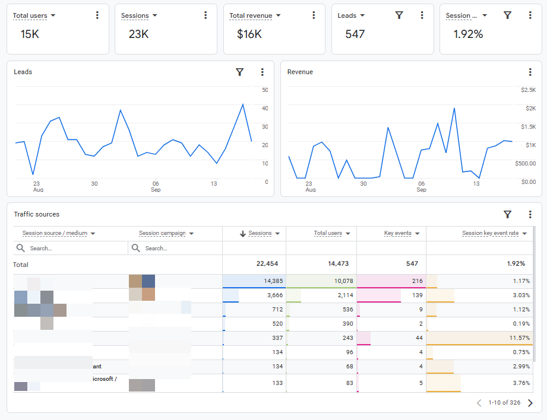The image size is (547, 420).
Task: Open more options on the Total users card
Action: click(x=97, y=15)
